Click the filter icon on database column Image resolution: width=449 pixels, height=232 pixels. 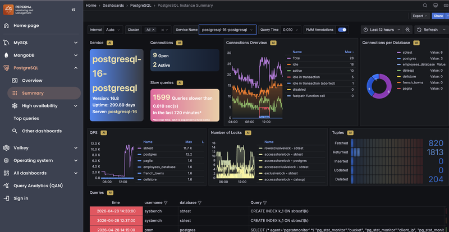pyautogui.click(x=200, y=202)
